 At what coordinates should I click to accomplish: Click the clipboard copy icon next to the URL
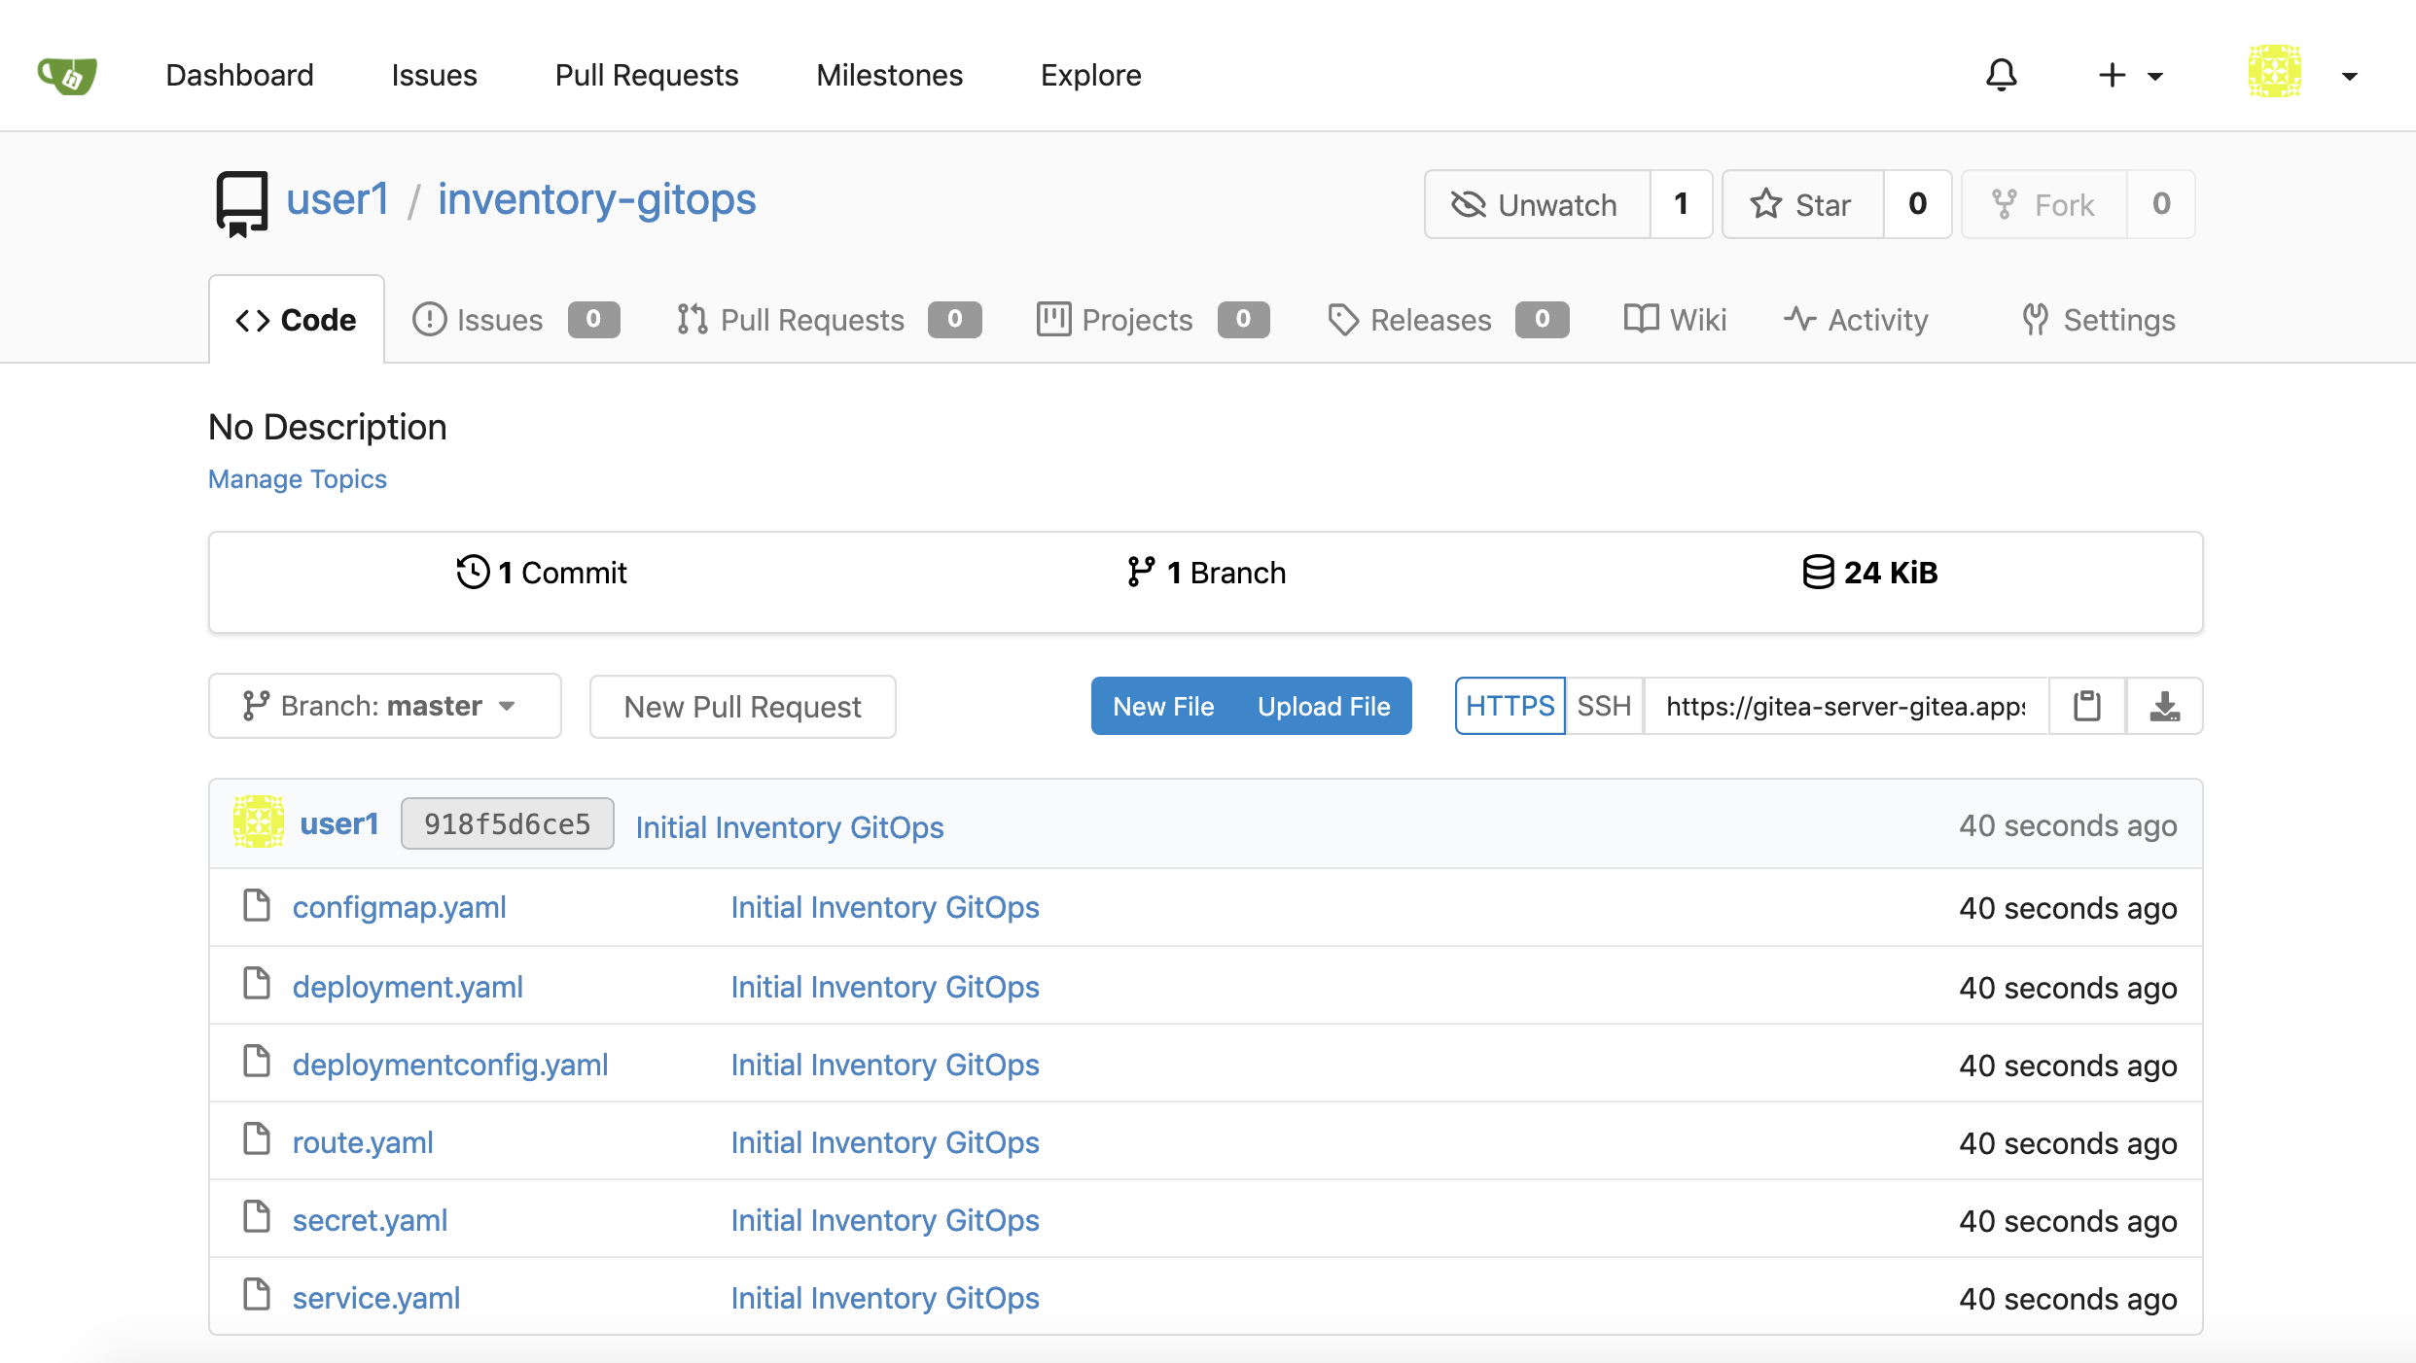click(2085, 706)
